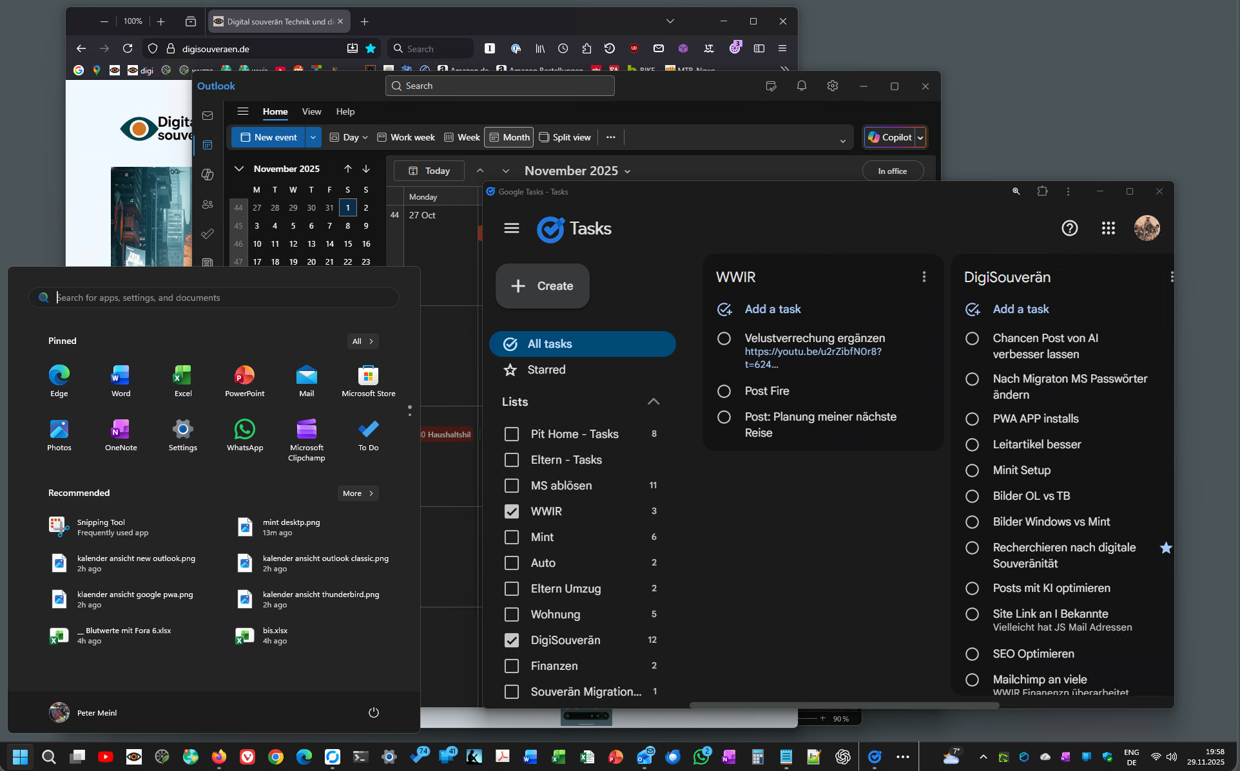Toggle Google Tasks hamburger main menu
Viewport: 1240px width, 771px height.
[x=511, y=228]
